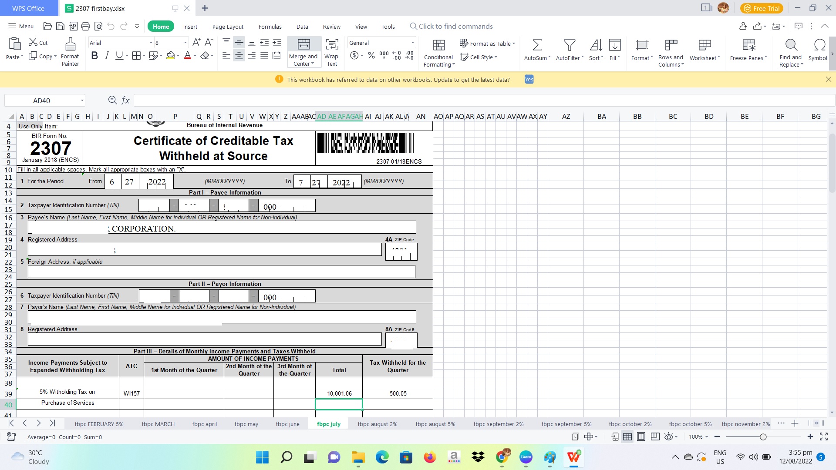The width and height of the screenshot is (836, 470).
Task: Toggle italic formatting
Action: click(107, 56)
